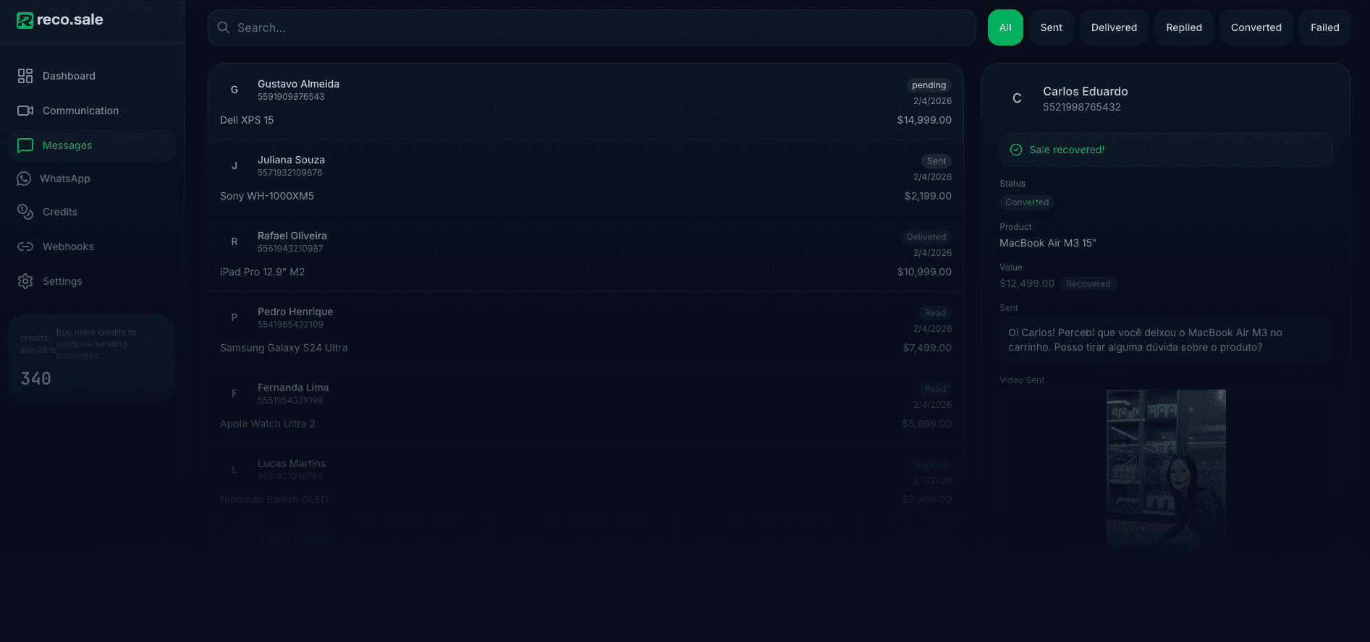The width and height of the screenshot is (1370, 642).
Task: Open Dashboard via its grid icon
Action: tap(25, 76)
